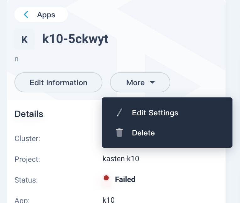Choose Delete from the More menu
Viewport: 240px width, 203px height.
[167, 133]
